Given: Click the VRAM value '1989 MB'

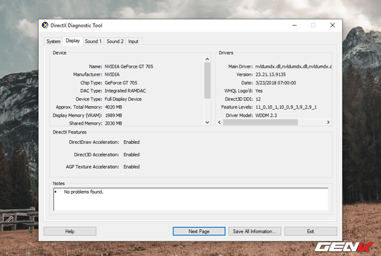Looking at the screenshot, I should [x=114, y=115].
